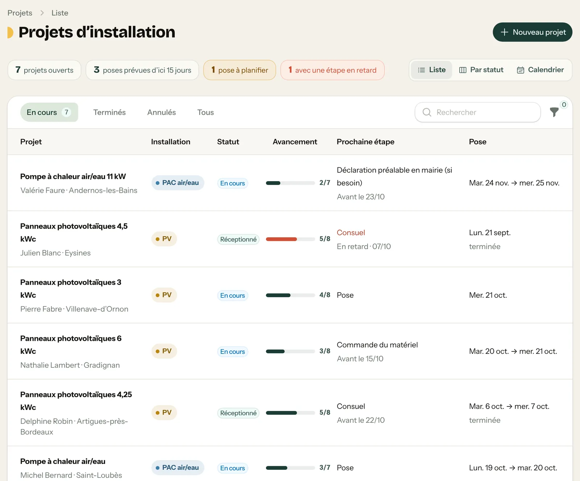Switch to the Par statut view

tap(481, 70)
